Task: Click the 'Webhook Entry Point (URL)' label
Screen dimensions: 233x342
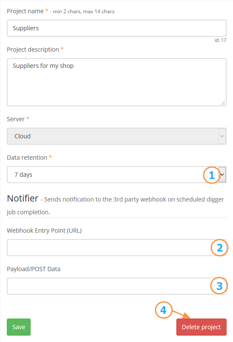Action: (44, 231)
